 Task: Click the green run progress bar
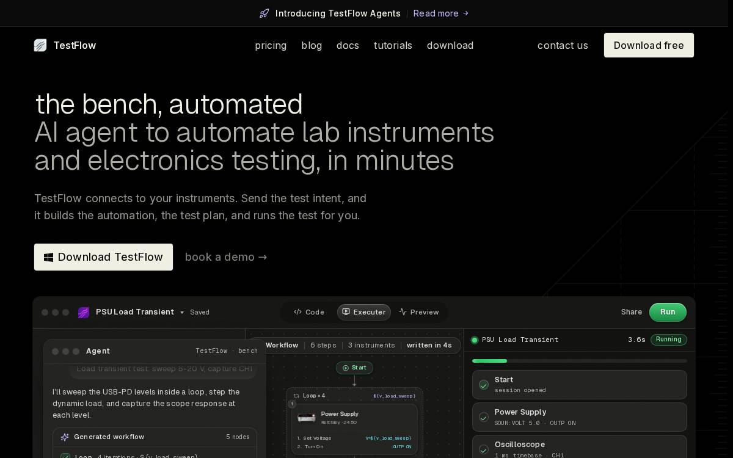[489, 361]
